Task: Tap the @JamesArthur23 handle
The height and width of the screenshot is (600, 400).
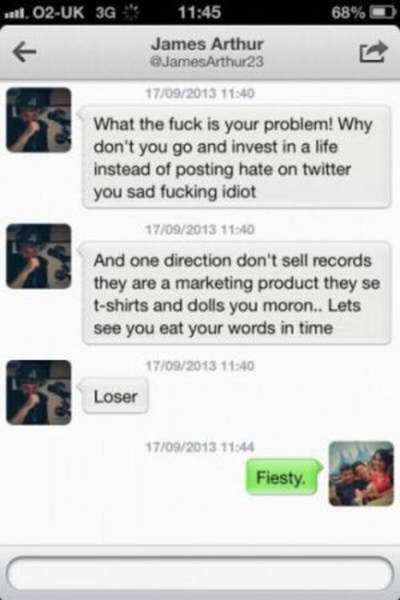Action: pyautogui.click(x=207, y=62)
